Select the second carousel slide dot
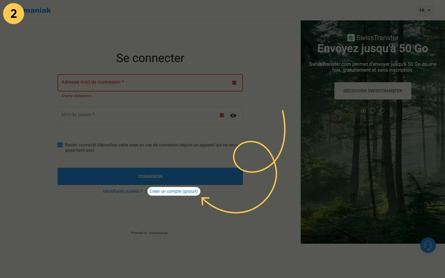 pyautogui.click(x=373, y=111)
